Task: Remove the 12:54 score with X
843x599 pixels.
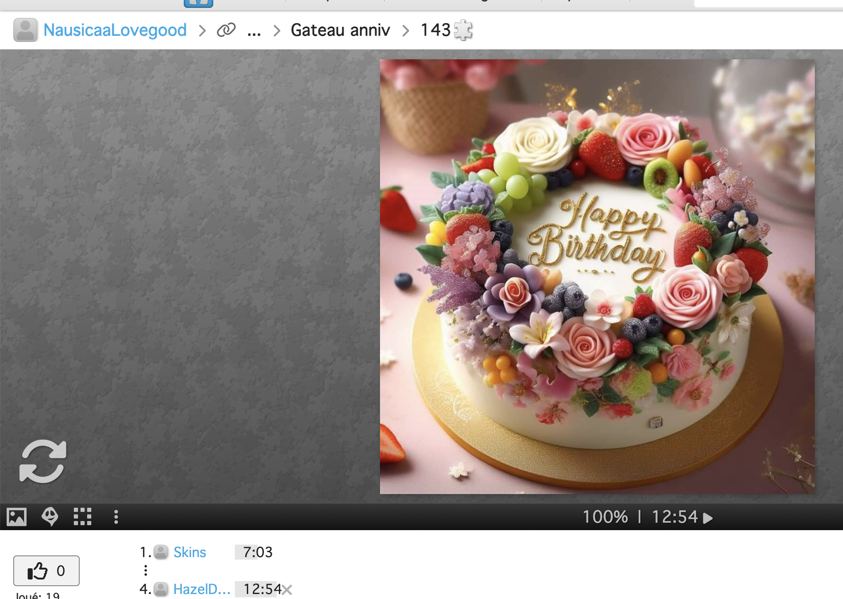Action: 287,589
